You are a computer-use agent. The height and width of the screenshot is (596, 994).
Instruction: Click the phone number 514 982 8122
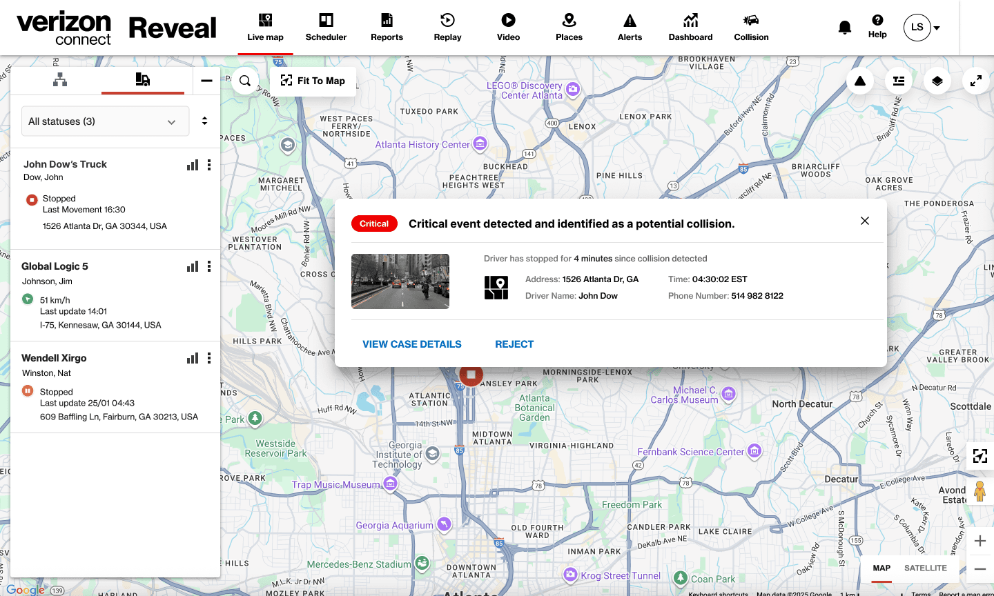pos(757,296)
